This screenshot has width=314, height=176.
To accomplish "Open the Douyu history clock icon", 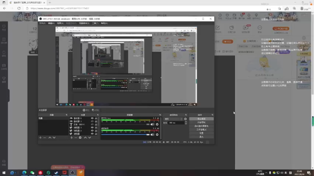I will point(220,15).
